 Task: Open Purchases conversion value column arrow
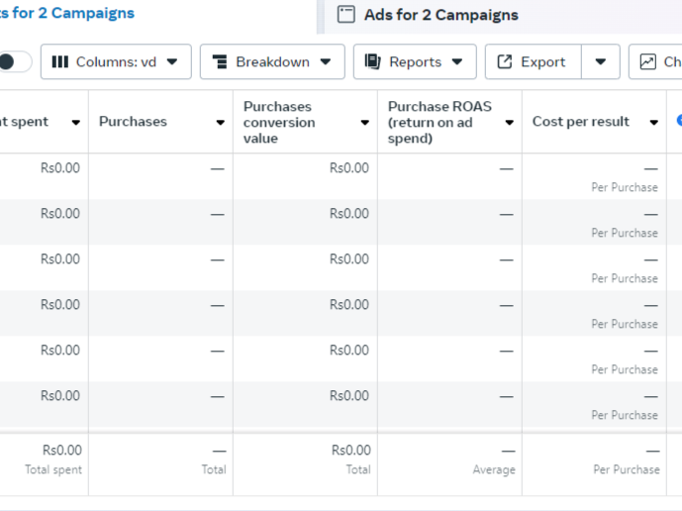click(x=364, y=123)
